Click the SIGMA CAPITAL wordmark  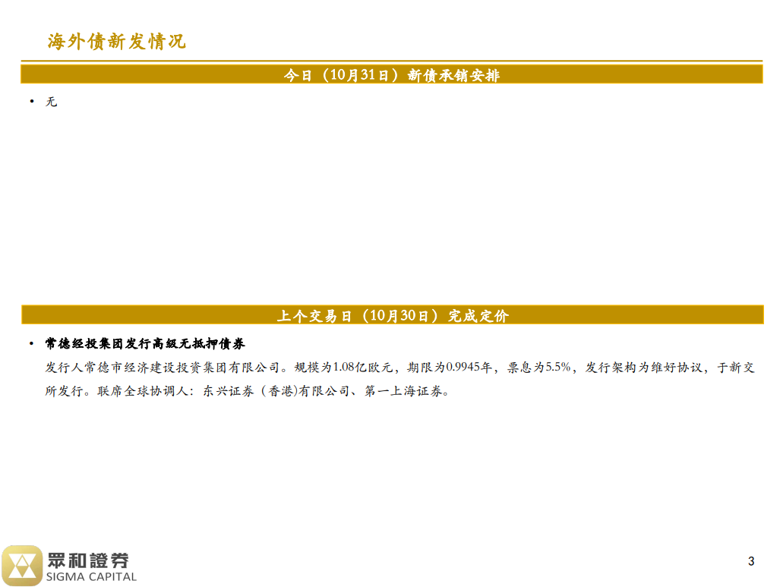pyautogui.click(x=91, y=576)
